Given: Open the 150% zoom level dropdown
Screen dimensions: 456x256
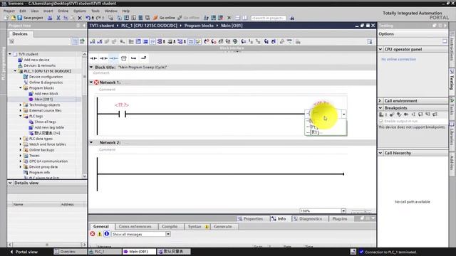Looking at the screenshot, I should [343, 211].
